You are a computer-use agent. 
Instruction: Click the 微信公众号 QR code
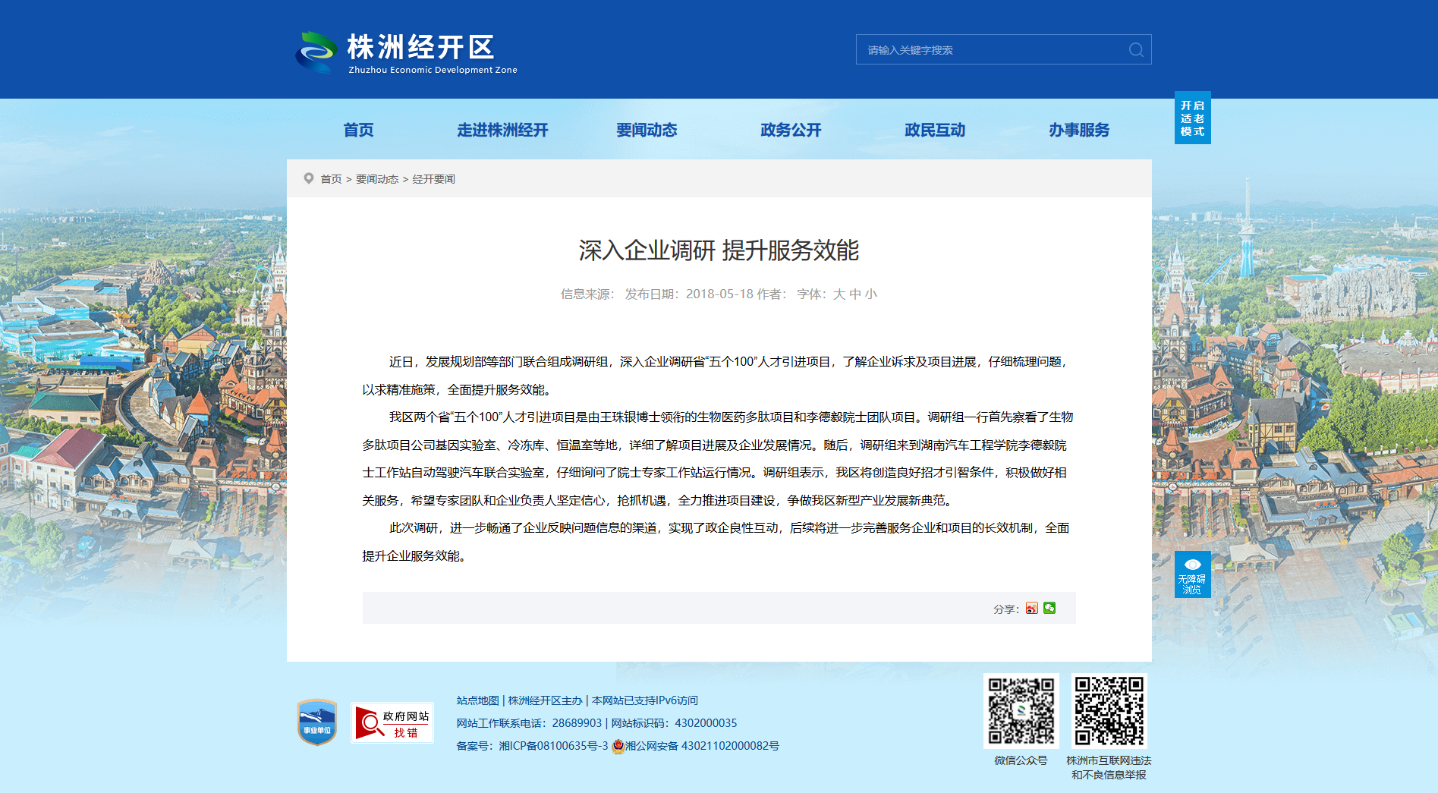1021,711
